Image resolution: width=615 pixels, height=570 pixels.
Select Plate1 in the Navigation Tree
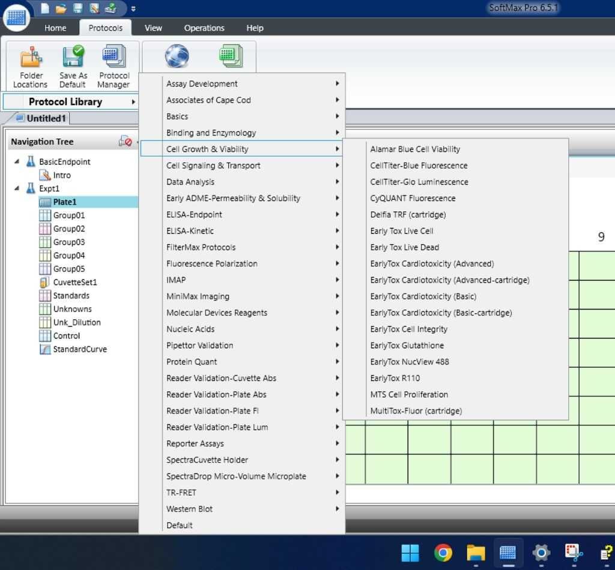(x=65, y=202)
